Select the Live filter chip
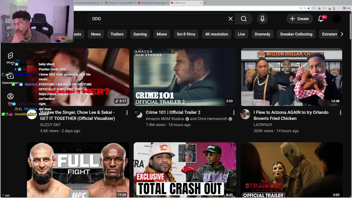Image resolution: width=352 pixels, height=198 pixels. tap(241, 34)
